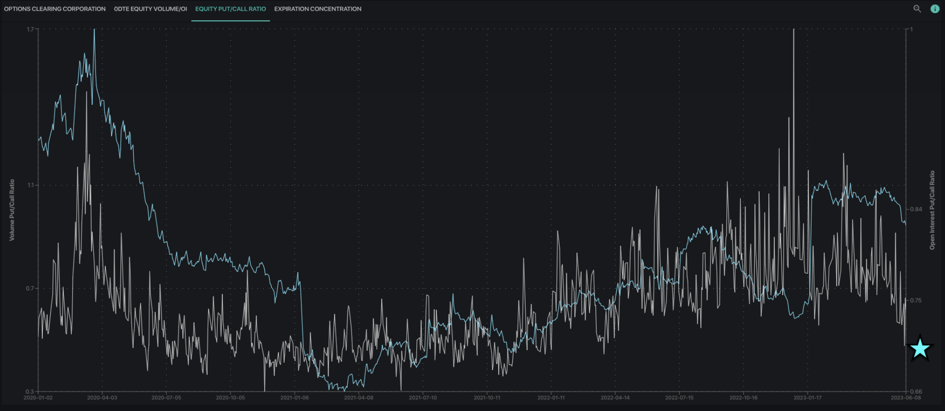945x411 pixels.
Task: Click the 0.75 right axis value
Action: pyautogui.click(x=916, y=300)
